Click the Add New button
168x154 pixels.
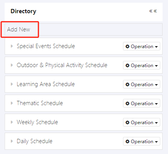pos(19,29)
